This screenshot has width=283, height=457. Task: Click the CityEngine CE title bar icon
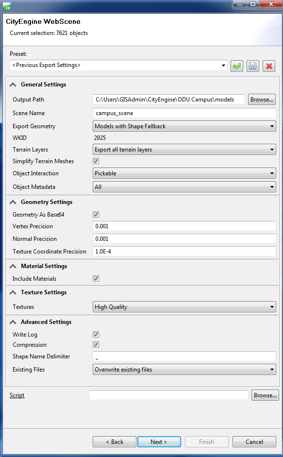point(6,6)
